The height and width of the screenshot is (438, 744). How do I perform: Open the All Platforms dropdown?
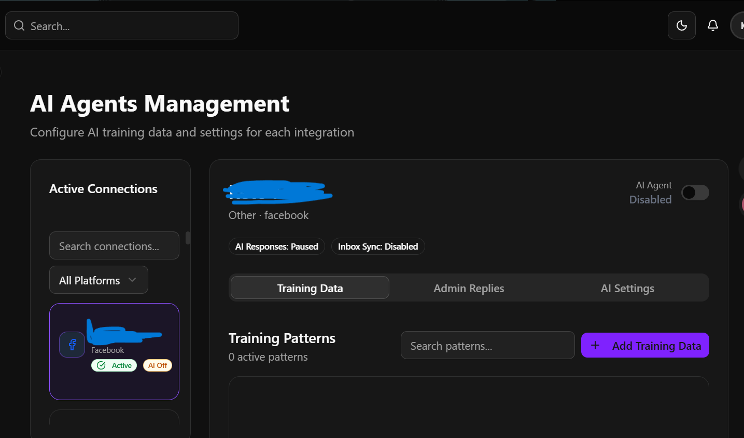pyautogui.click(x=99, y=280)
